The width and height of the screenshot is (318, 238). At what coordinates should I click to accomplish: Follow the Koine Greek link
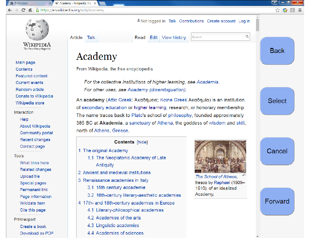[173, 100]
